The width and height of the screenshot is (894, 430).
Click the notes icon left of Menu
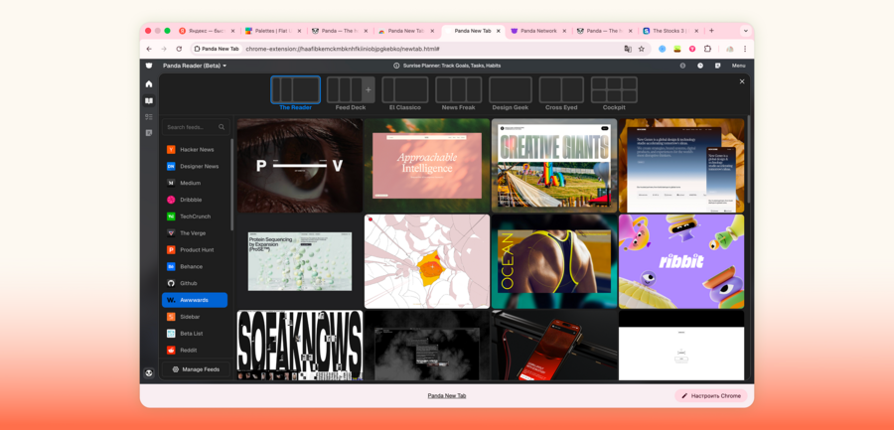[x=718, y=66]
